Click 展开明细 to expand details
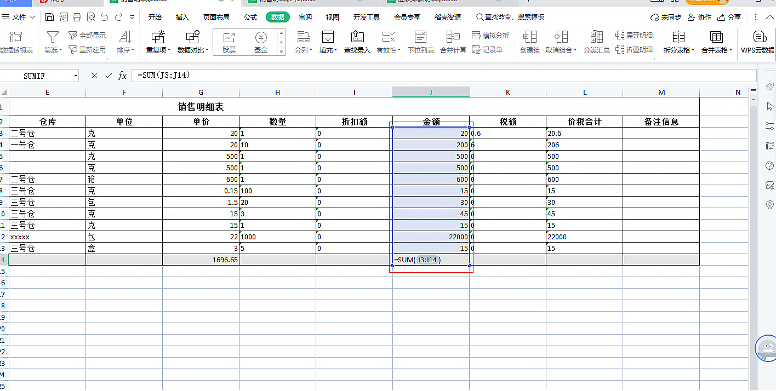776x391 pixels. coord(634,36)
